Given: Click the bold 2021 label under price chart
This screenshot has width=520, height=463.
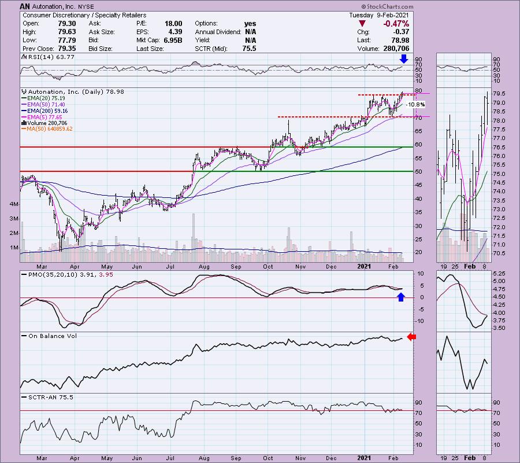Looking at the screenshot, I should 364,267.
